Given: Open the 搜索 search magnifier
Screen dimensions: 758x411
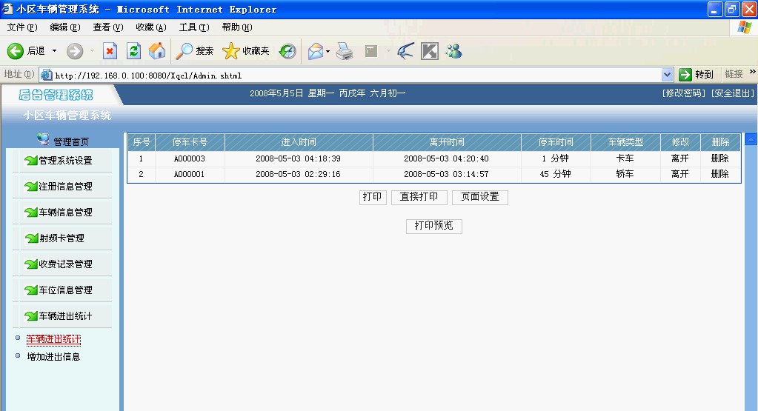Looking at the screenshot, I should pos(184,50).
